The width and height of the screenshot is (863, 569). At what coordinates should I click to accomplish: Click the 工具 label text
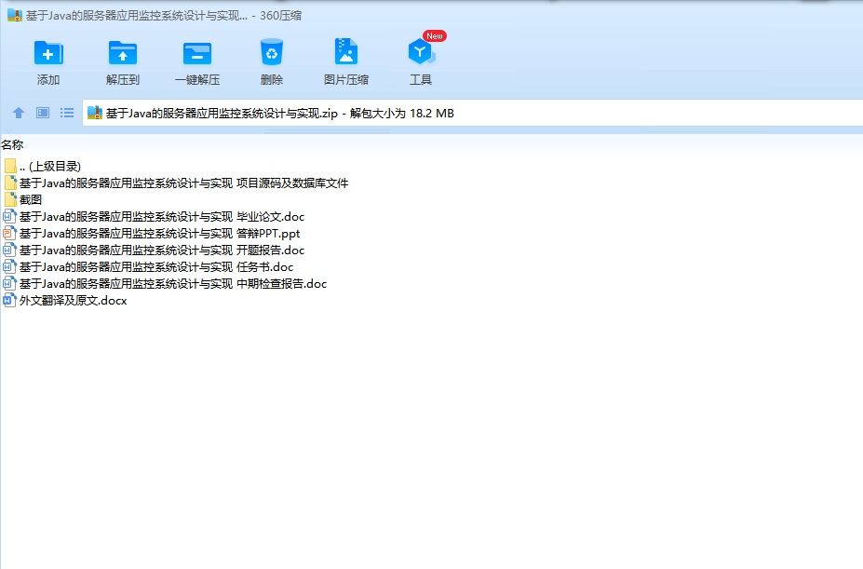click(x=421, y=80)
